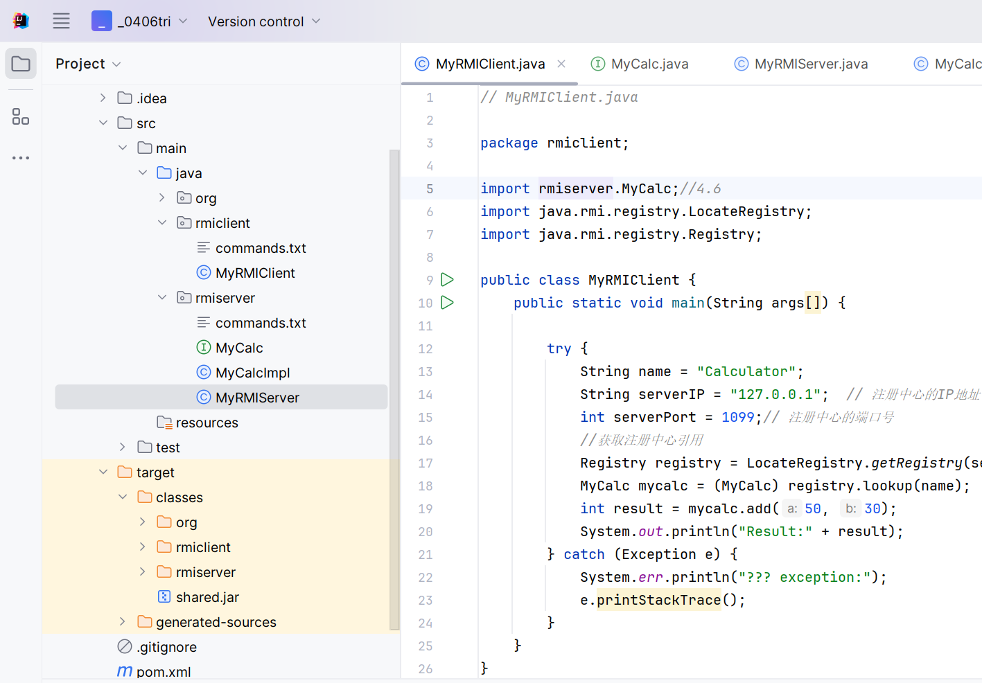Select commands.txt under rmiserver

261,323
